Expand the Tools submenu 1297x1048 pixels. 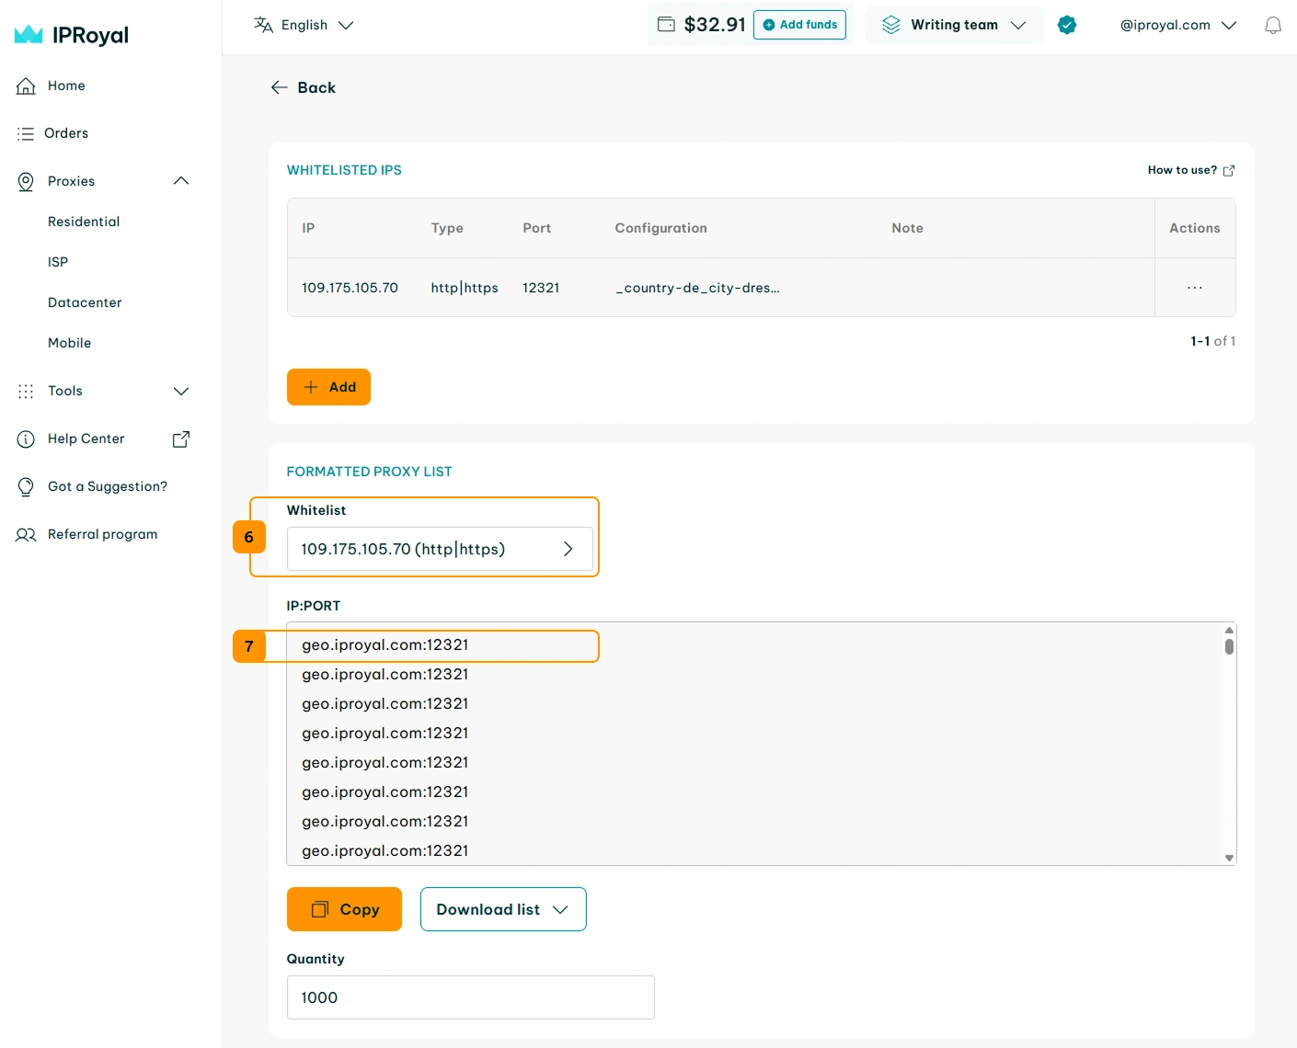pos(181,391)
